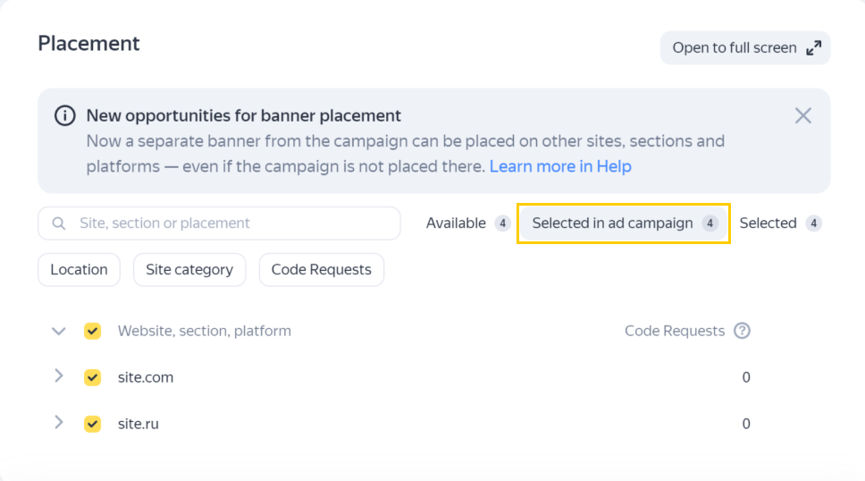The height and width of the screenshot is (481, 865).
Task: Switch to the Selected tab
Action: [x=779, y=224]
